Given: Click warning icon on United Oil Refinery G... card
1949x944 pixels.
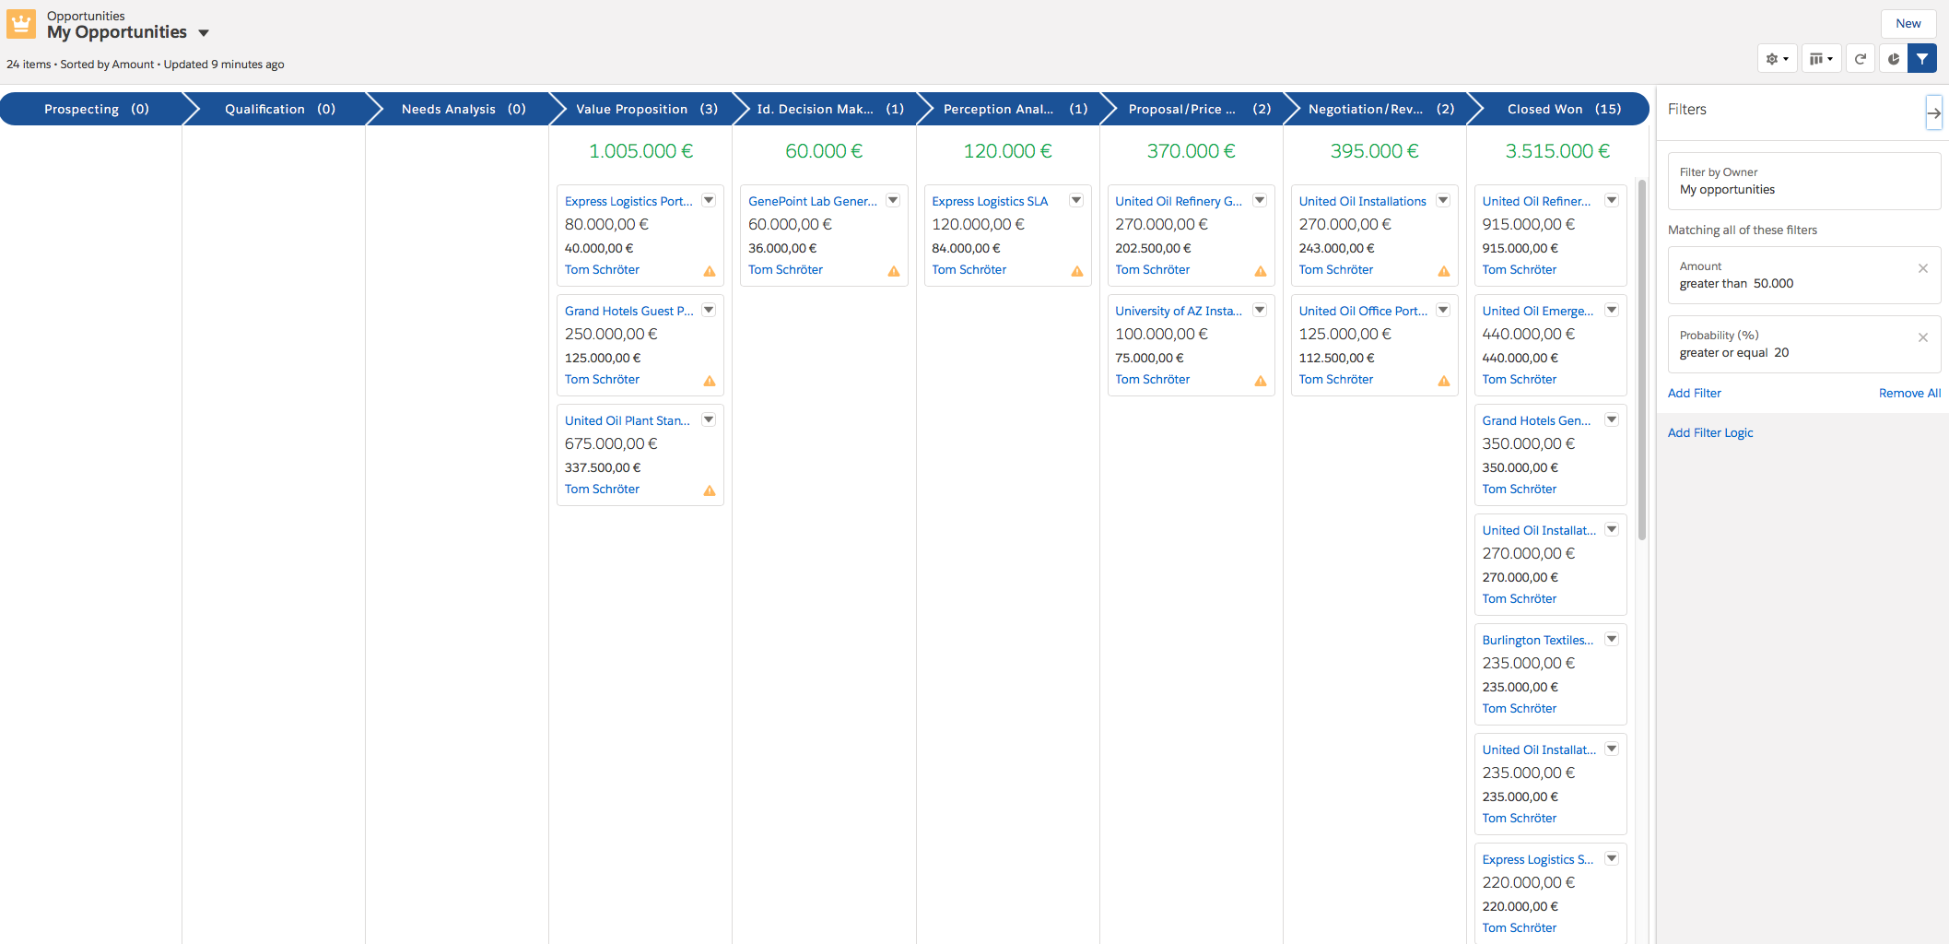Looking at the screenshot, I should tap(1261, 271).
